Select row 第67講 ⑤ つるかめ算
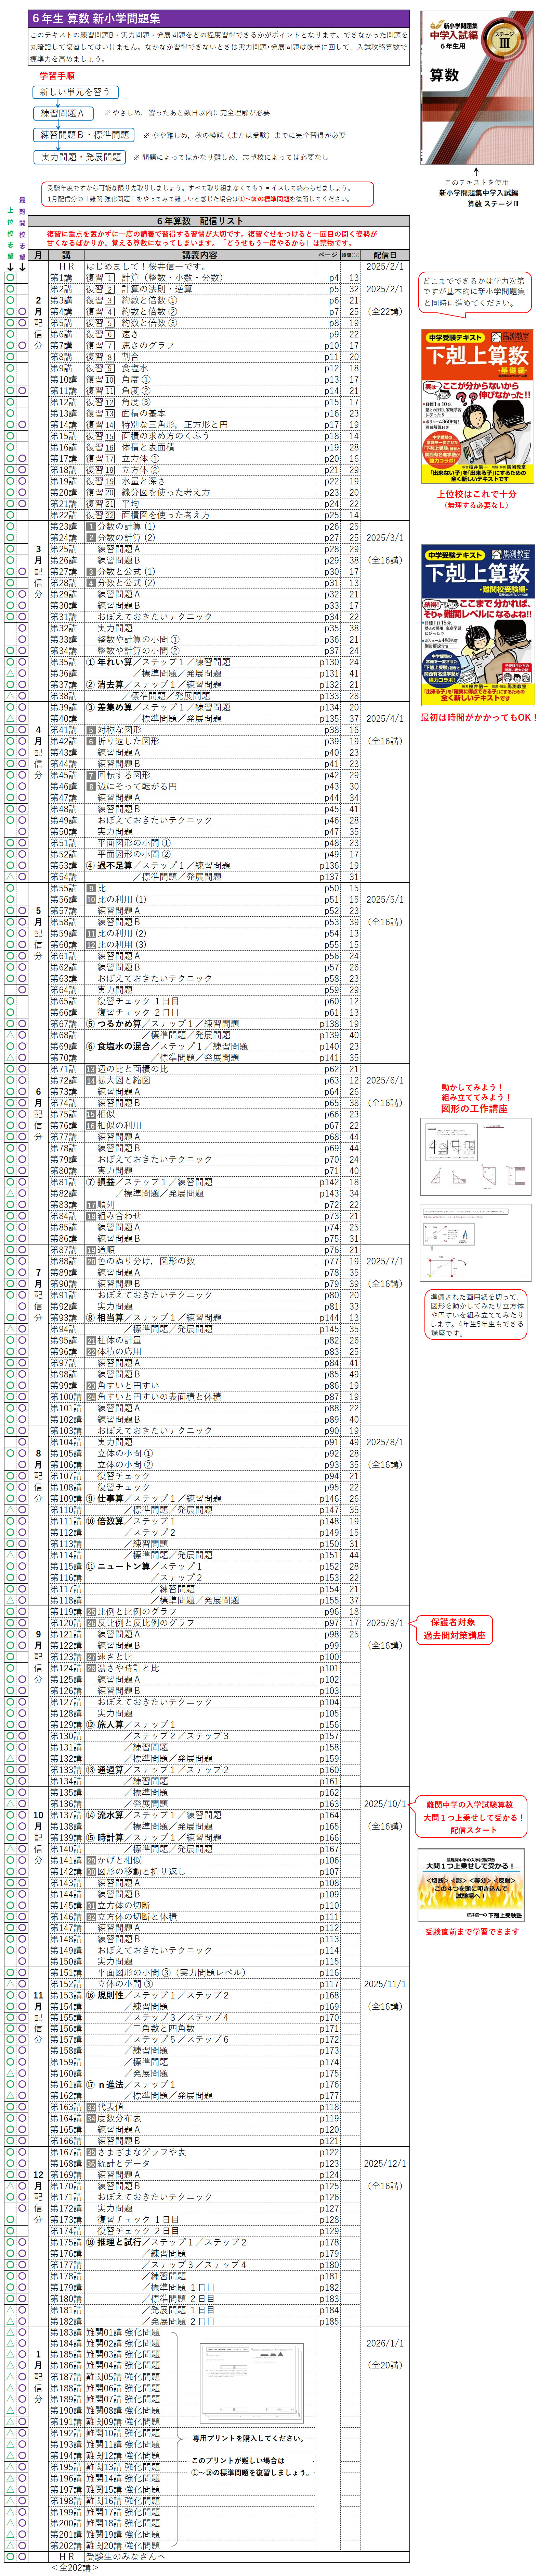Image resolution: width=537 pixels, height=2576 pixels. coord(205,1024)
